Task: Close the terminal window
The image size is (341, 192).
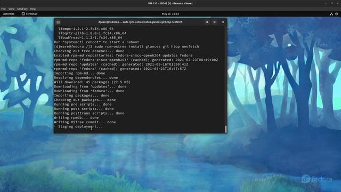Action: click(223, 22)
